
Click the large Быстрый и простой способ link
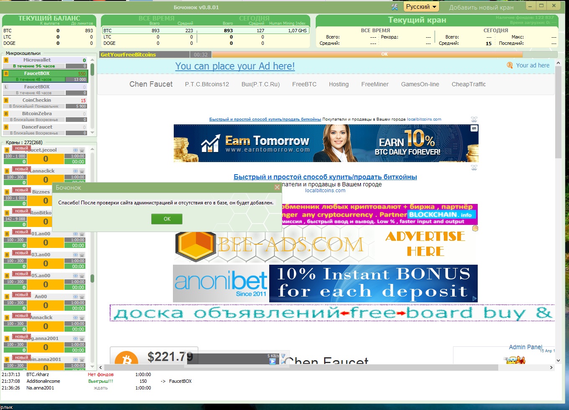pos(325,177)
